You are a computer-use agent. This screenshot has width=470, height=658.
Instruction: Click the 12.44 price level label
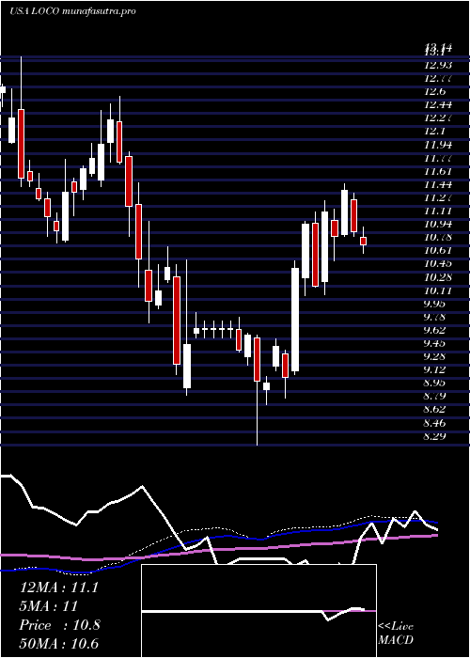point(438,104)
